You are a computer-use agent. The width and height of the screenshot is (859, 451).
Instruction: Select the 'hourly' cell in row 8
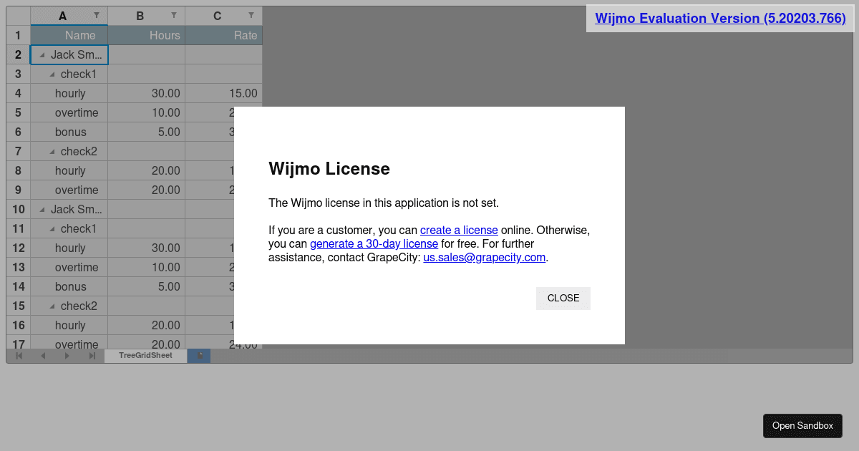point(69,170)
